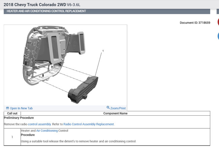The image size is (219, 153).
Task: Click the HVAC control removal diagram image
Action: click(65, 65)
